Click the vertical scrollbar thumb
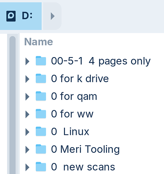The height and width of the screenshot is (174, 164). (13, 105)
